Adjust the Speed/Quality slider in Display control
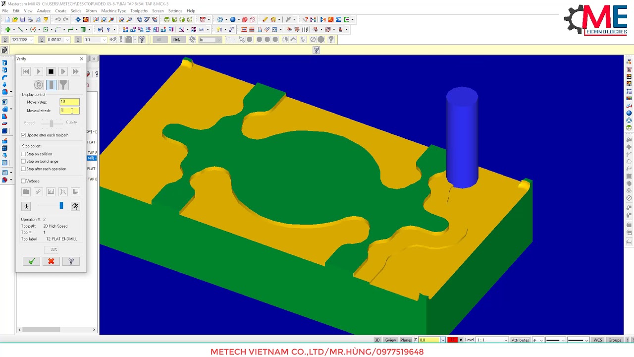634x357 pixels. 51,123
